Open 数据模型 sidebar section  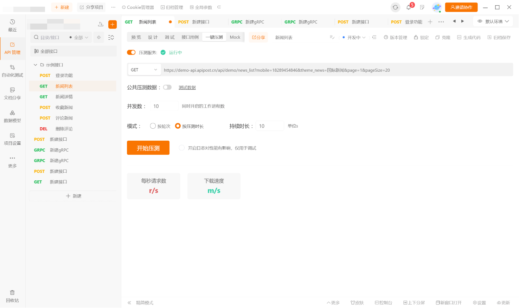point(12,116)
